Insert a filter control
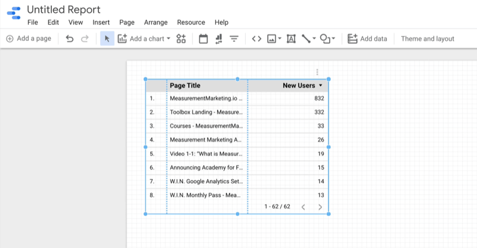This screenshot has width=477, height=248. 234,39
